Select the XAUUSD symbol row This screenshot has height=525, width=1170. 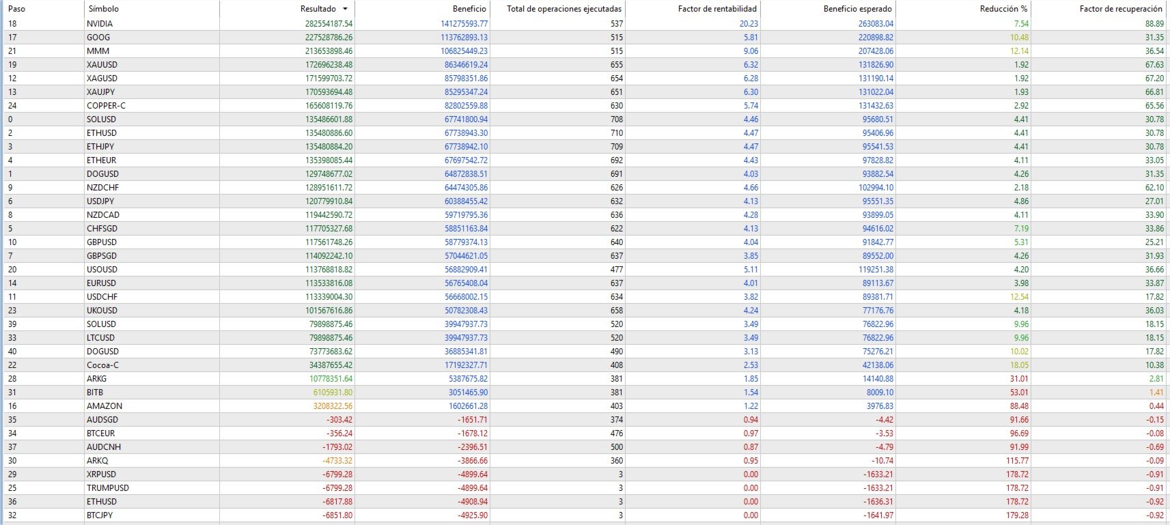(585, 64)
